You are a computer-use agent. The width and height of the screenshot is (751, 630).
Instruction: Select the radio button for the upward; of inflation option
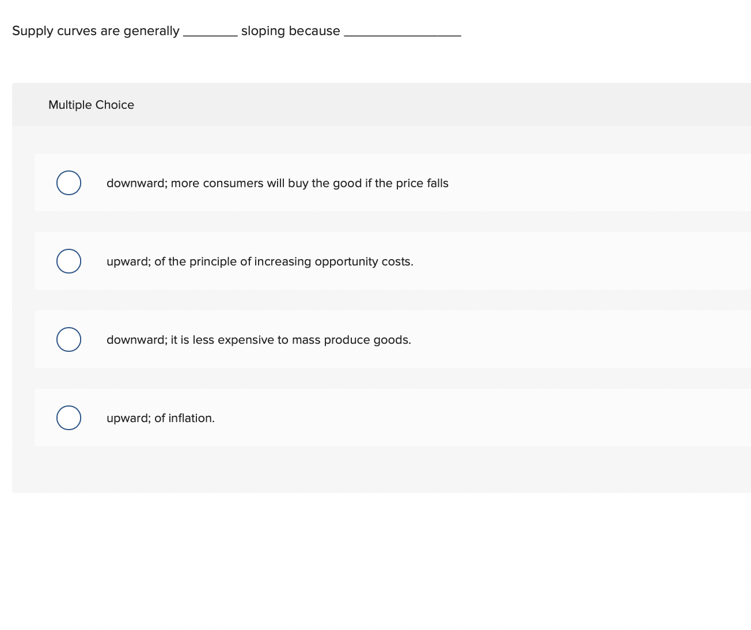coord(69,418)
